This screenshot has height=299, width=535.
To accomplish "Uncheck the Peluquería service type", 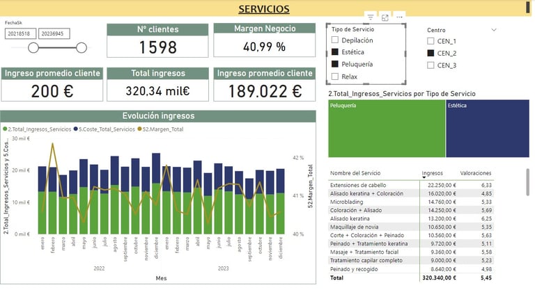I will click(335, 64).
